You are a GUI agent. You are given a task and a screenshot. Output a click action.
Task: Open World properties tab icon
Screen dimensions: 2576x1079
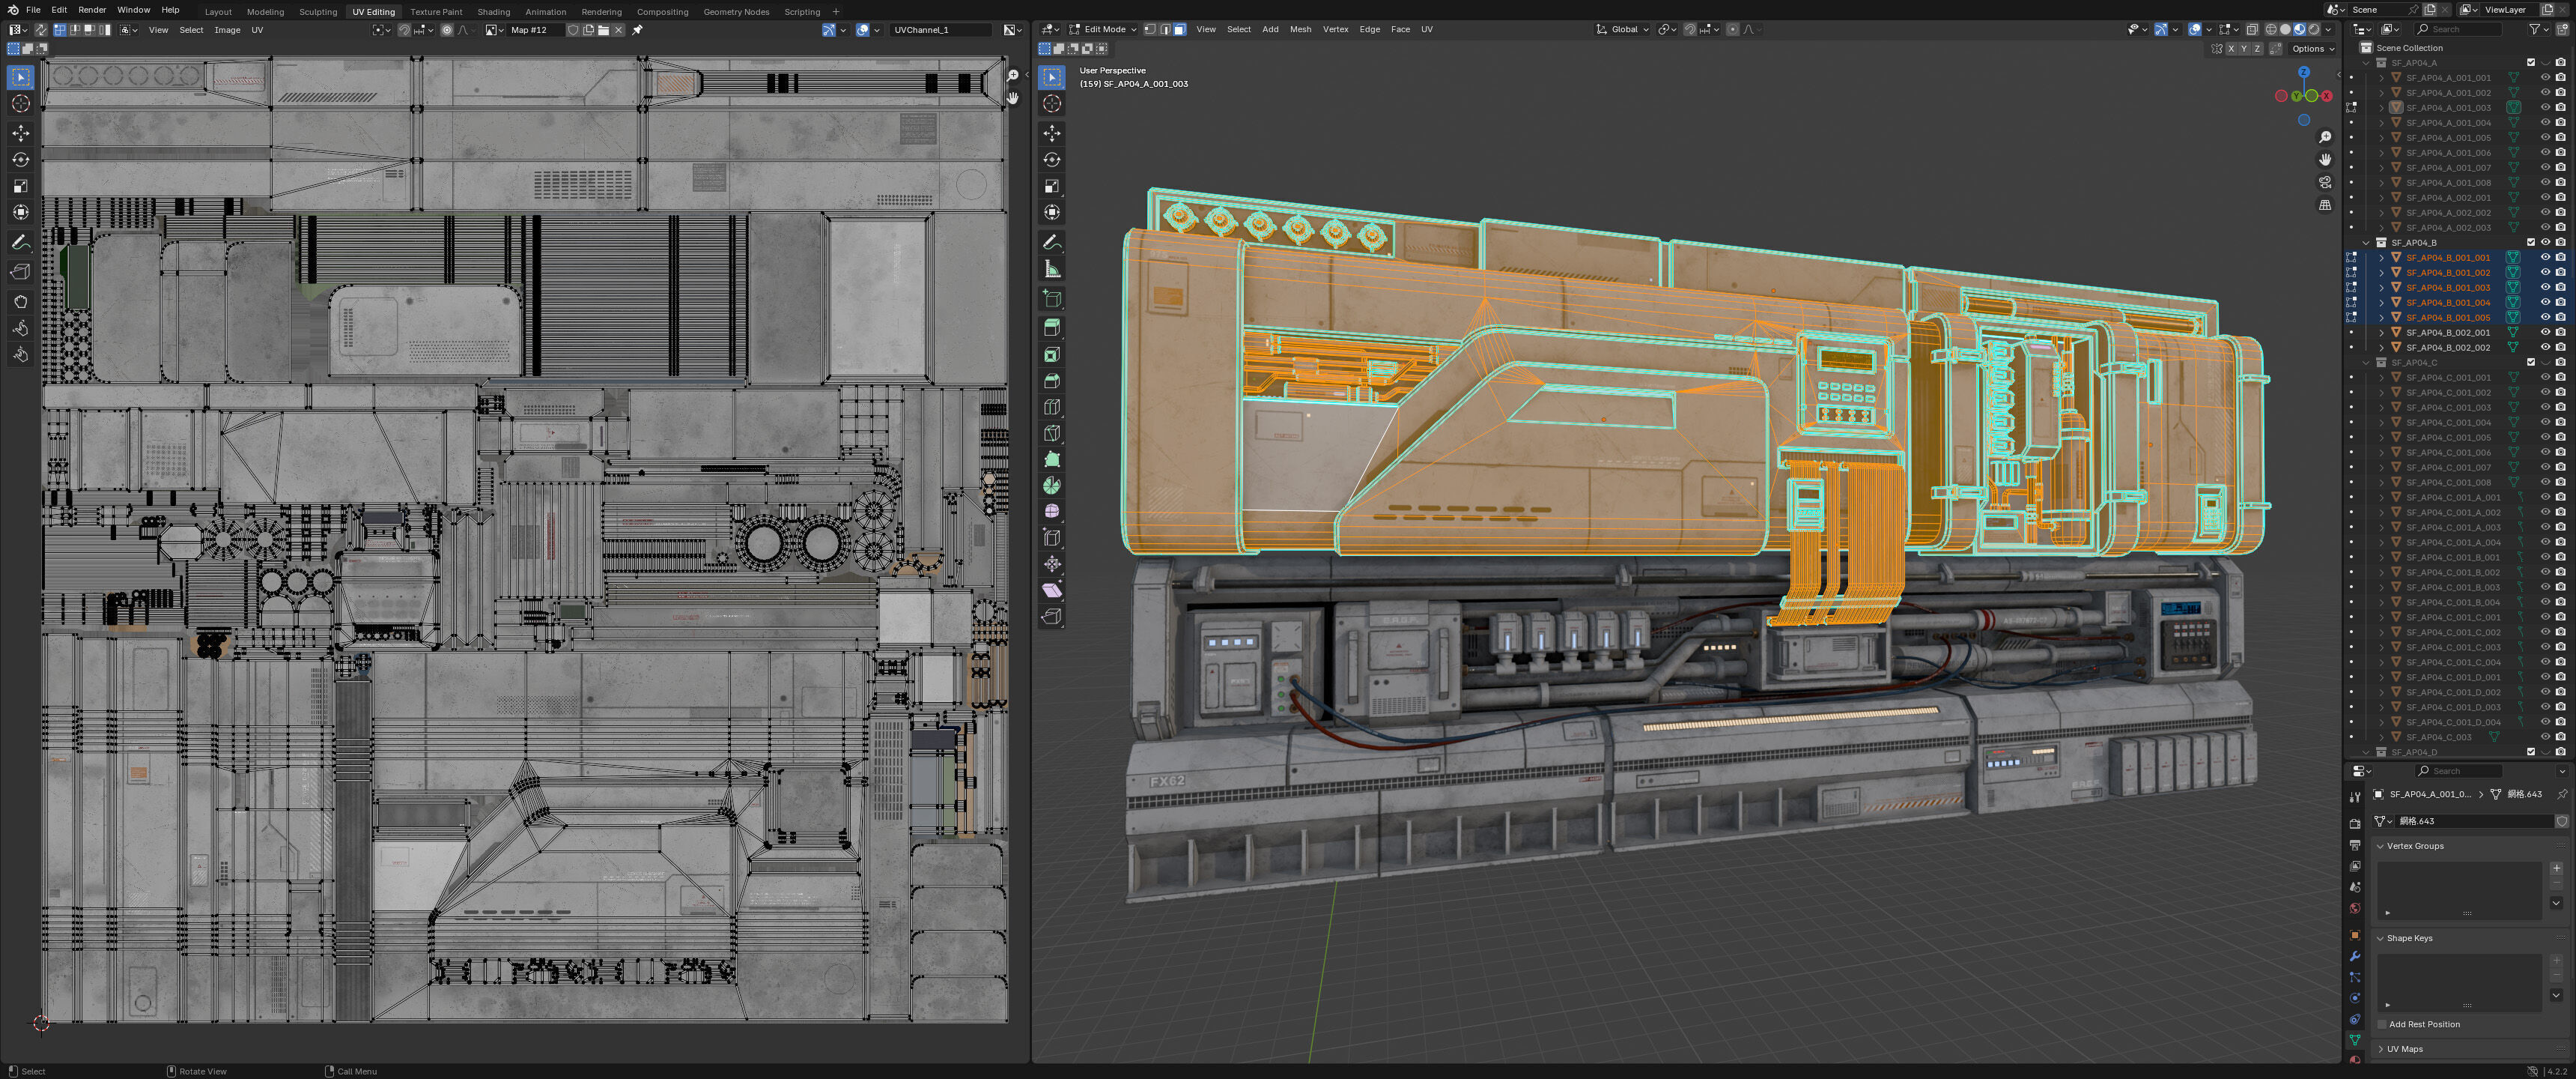[2355, 909]
